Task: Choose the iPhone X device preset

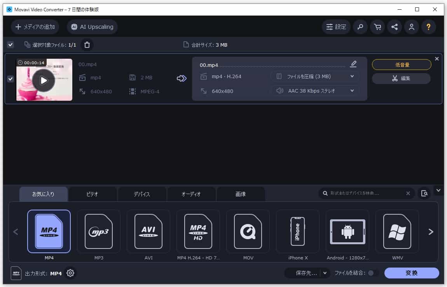Action: click(297, 231)
